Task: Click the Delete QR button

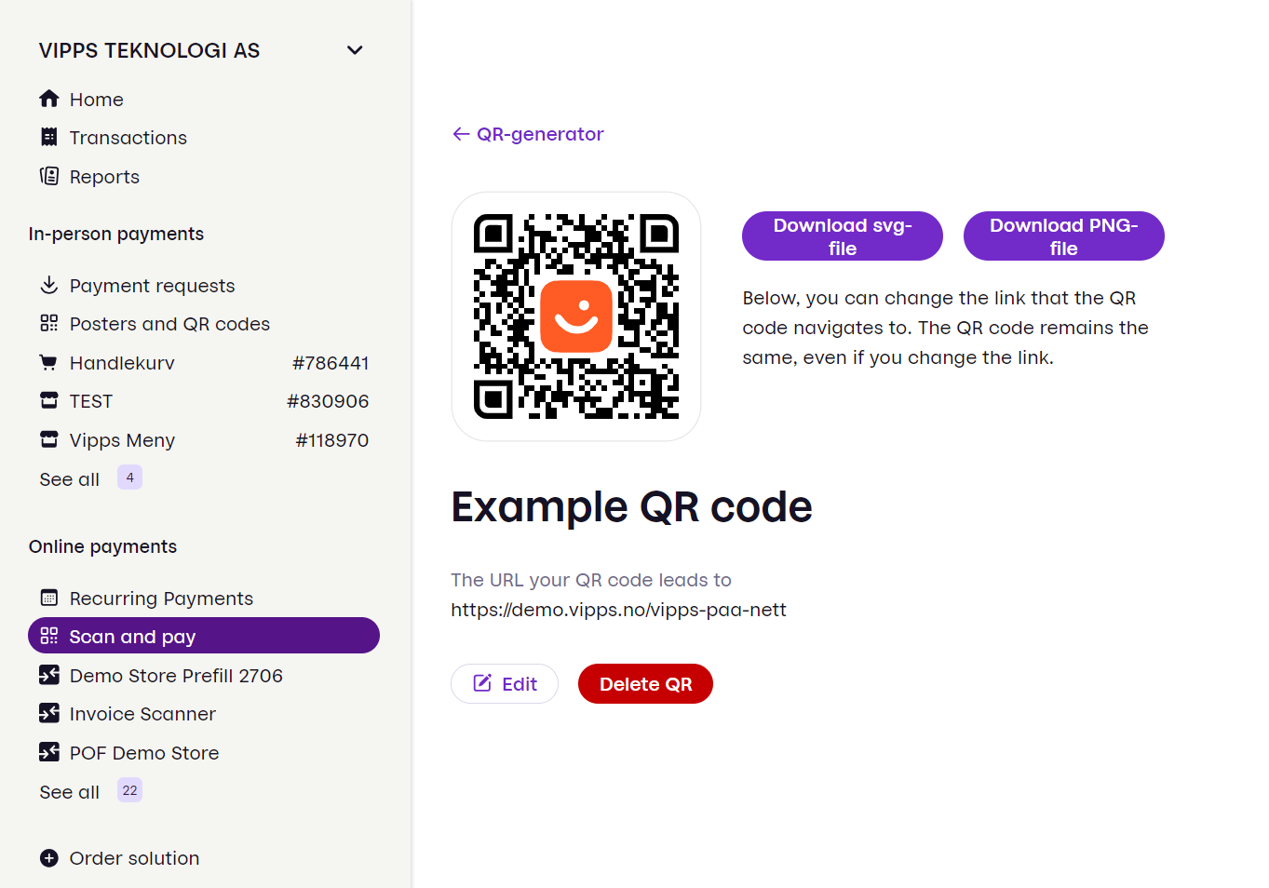Action: click(x=645, y=684)
